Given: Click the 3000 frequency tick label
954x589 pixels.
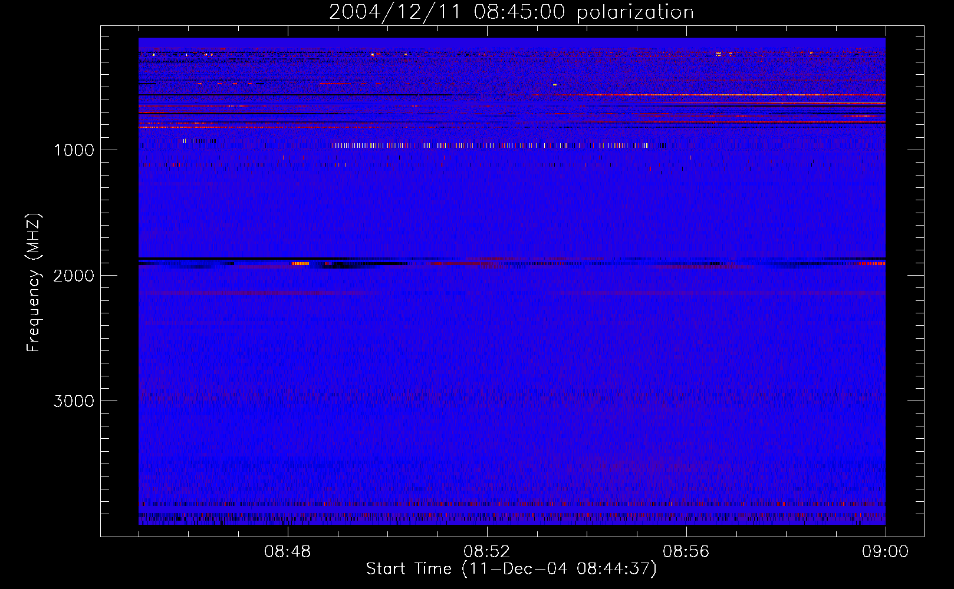Looking at the screenshot, I should 74,401.
